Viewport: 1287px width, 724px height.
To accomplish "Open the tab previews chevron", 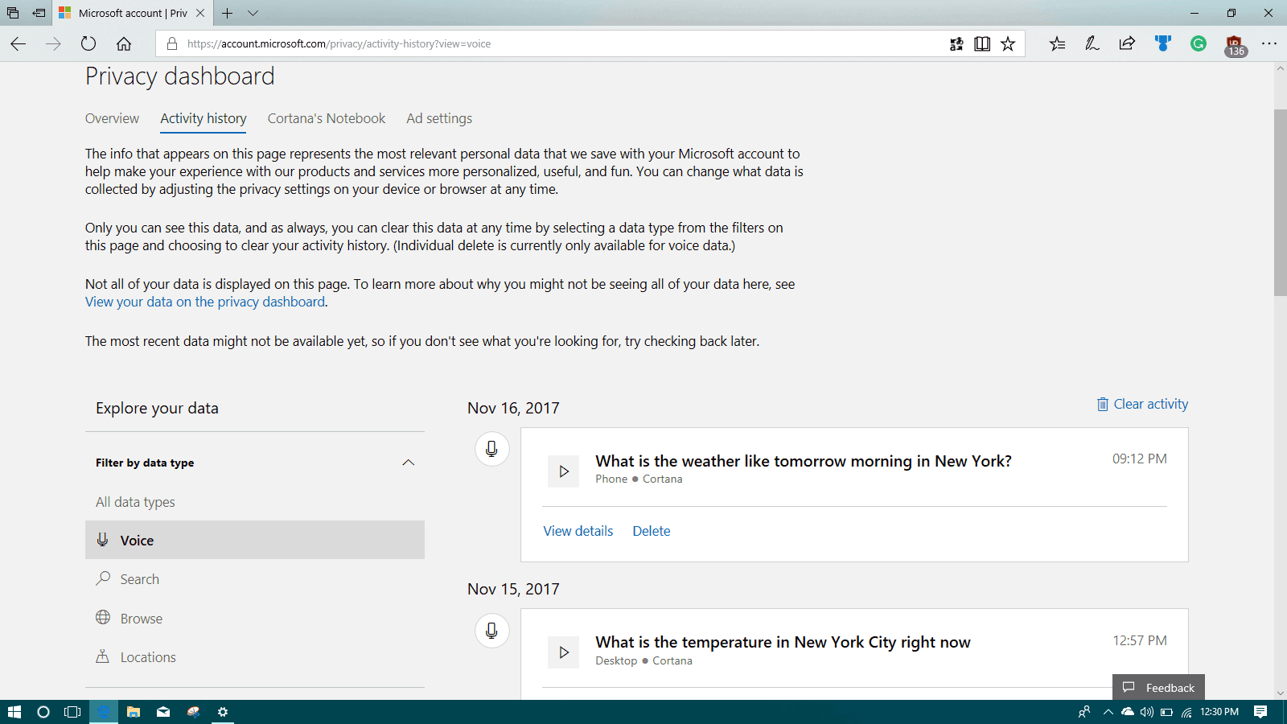I will tap(253, 13).
